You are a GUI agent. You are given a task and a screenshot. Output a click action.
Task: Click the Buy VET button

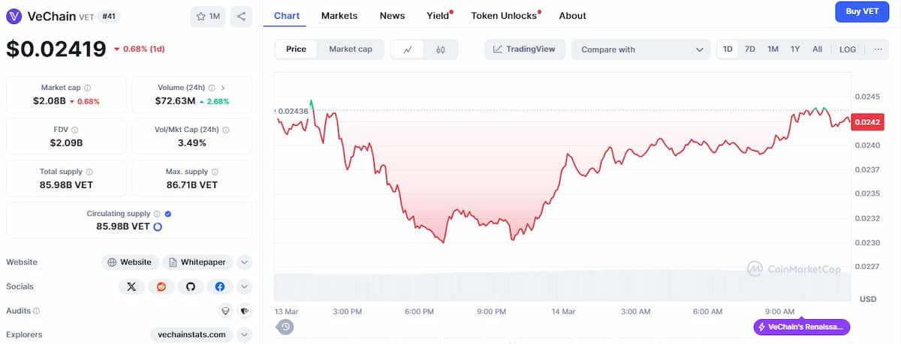pyautogui.click(x=862, y=11)
